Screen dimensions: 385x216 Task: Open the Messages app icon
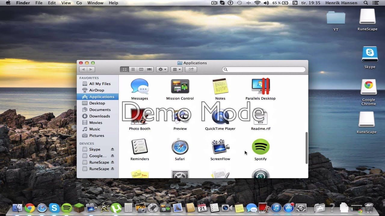click(140, 86)
